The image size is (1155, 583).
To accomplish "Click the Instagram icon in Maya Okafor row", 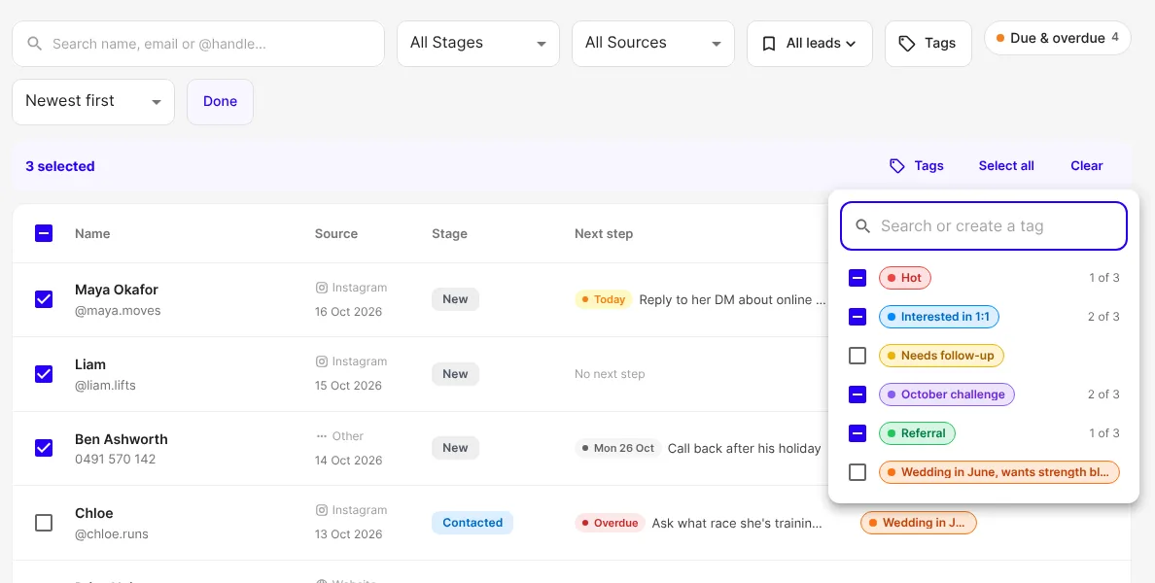I will click(321, 288).
